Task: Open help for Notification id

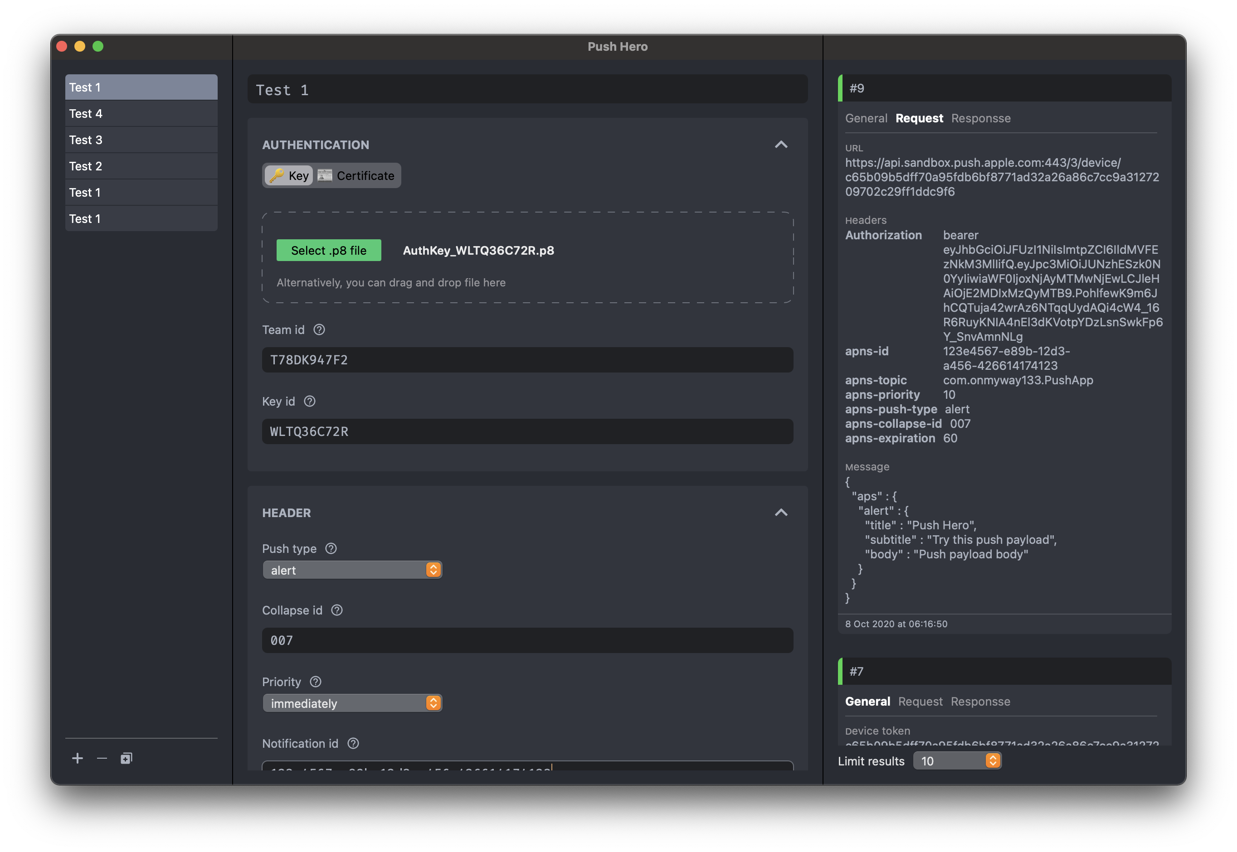Action: pos(353,744)
